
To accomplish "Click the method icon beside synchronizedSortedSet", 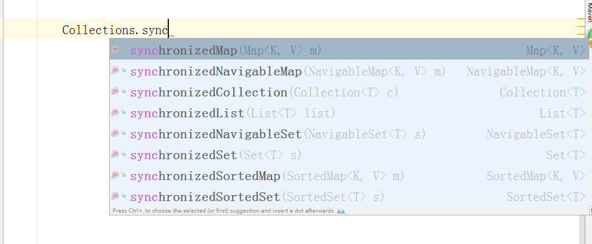I will [115, 196].
